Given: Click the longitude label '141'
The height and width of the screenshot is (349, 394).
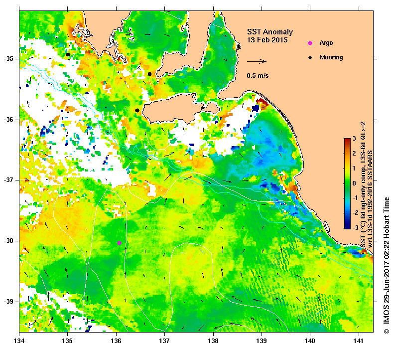Looking at the screenshot, I should (x=359, y=341).
